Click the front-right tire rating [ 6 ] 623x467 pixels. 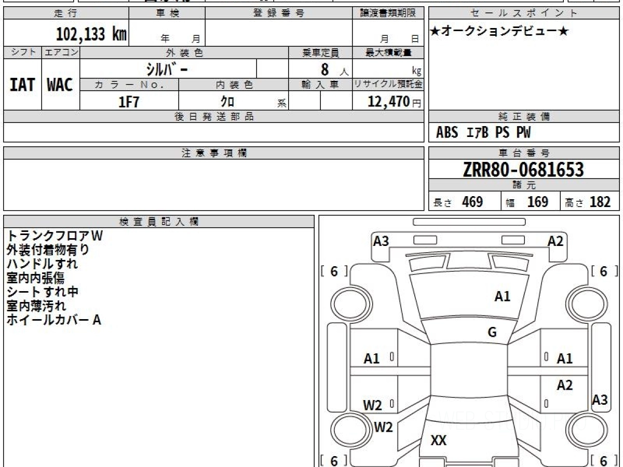[604, 272]
